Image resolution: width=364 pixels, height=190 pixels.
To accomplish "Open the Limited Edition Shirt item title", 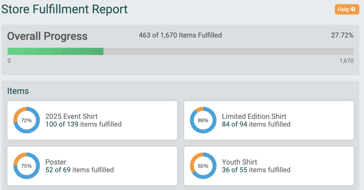I will point(254,116).
